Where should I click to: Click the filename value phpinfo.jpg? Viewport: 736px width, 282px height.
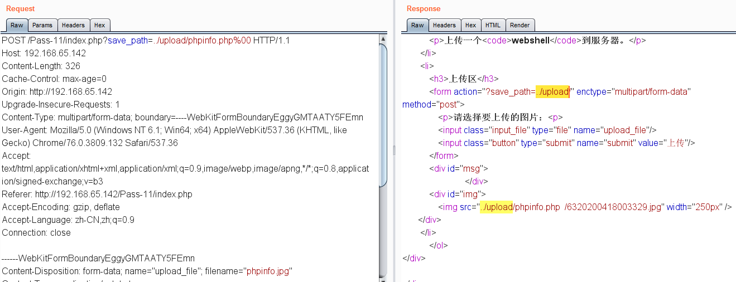268,271
